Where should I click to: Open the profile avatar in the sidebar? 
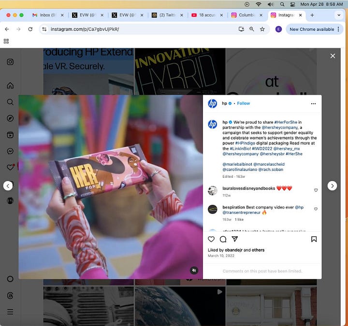pos(10,201)
